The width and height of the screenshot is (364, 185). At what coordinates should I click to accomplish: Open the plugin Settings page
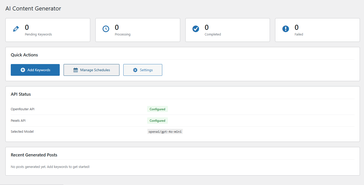[x=143, y=70]
